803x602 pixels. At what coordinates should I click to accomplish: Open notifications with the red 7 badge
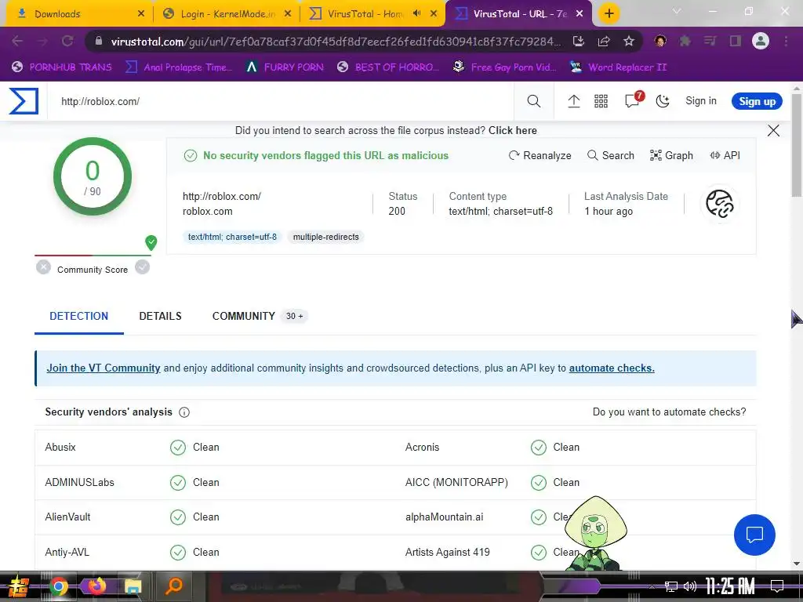pyautogui.click(x=633, y=100)
